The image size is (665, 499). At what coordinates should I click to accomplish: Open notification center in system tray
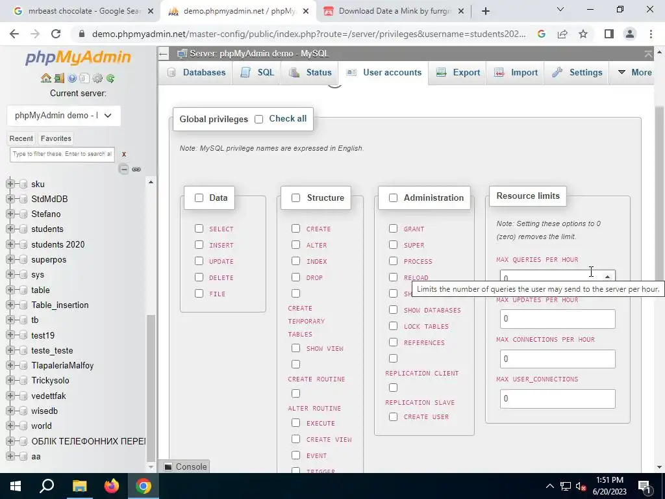[644, 486]
